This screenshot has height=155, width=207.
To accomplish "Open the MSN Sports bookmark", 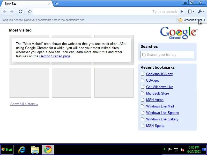I will point(155,126).
